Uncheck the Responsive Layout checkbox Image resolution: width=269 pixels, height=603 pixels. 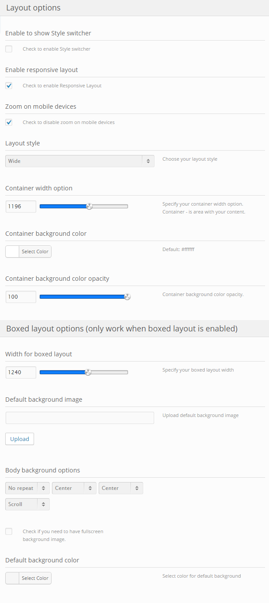point(9,86)
